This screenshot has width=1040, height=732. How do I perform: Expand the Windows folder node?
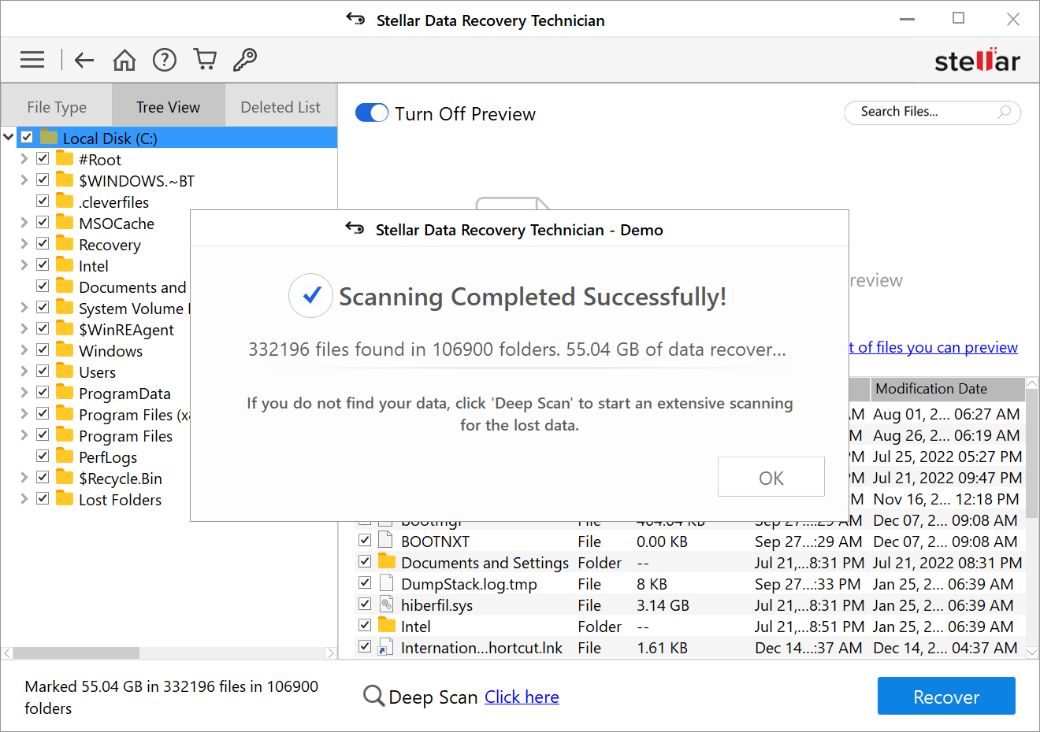(x=24, y=349)
